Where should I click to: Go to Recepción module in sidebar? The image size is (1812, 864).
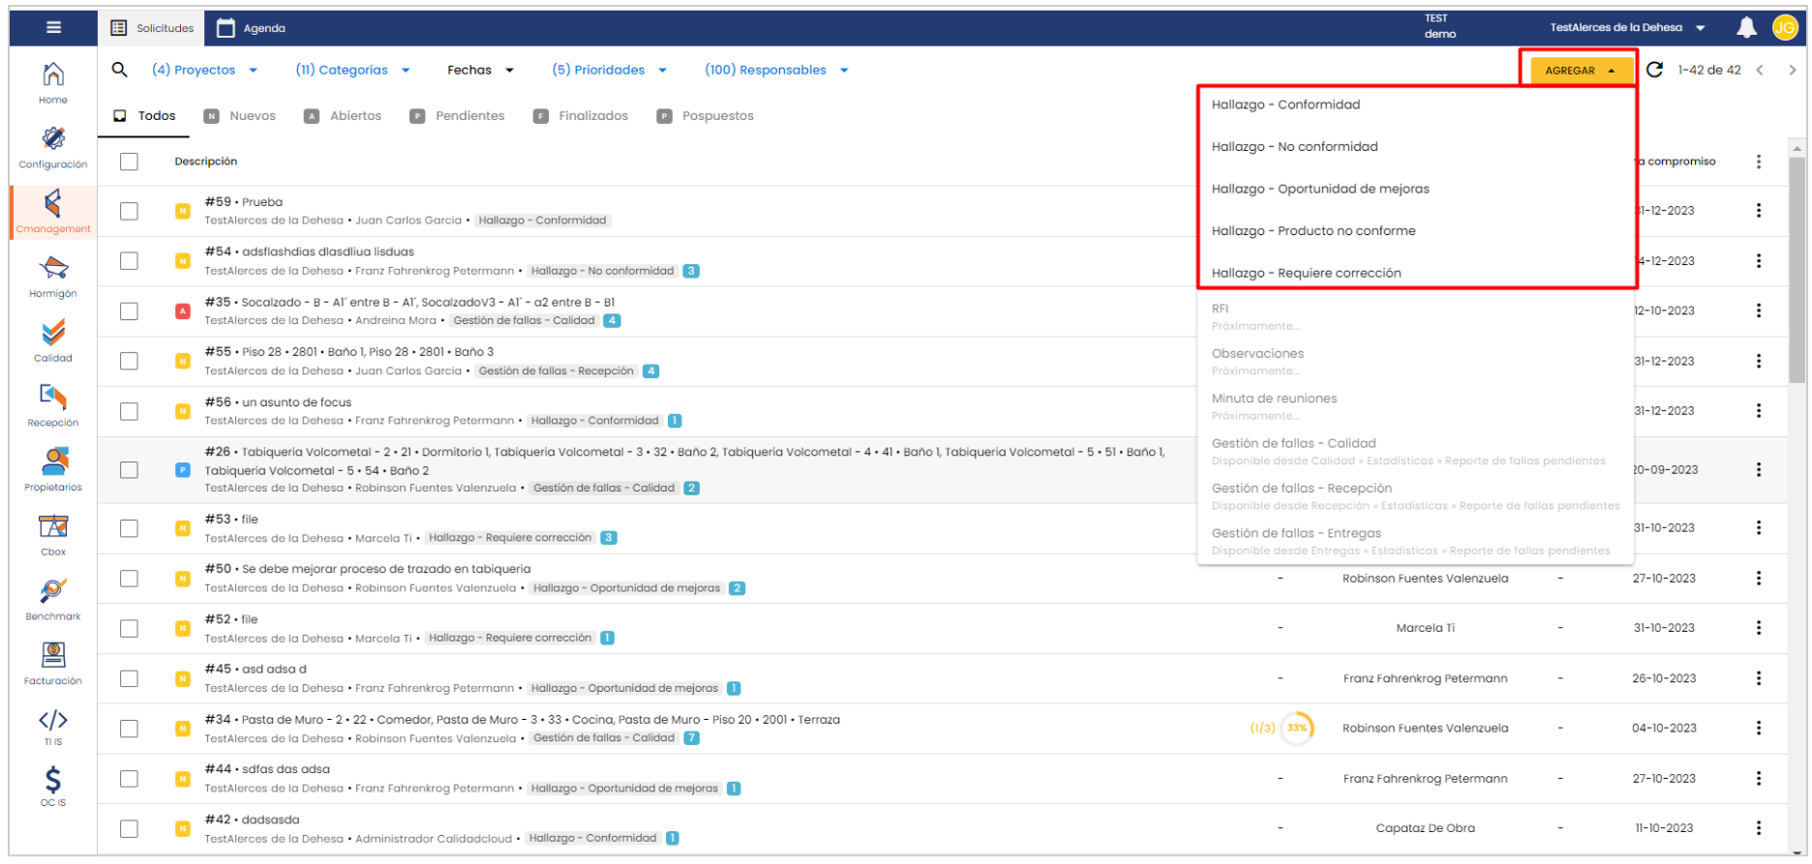pos(53,405)
